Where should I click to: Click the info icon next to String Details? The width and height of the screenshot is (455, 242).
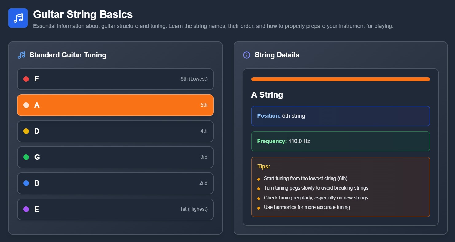pyautogui.click(x=247, y=55)
